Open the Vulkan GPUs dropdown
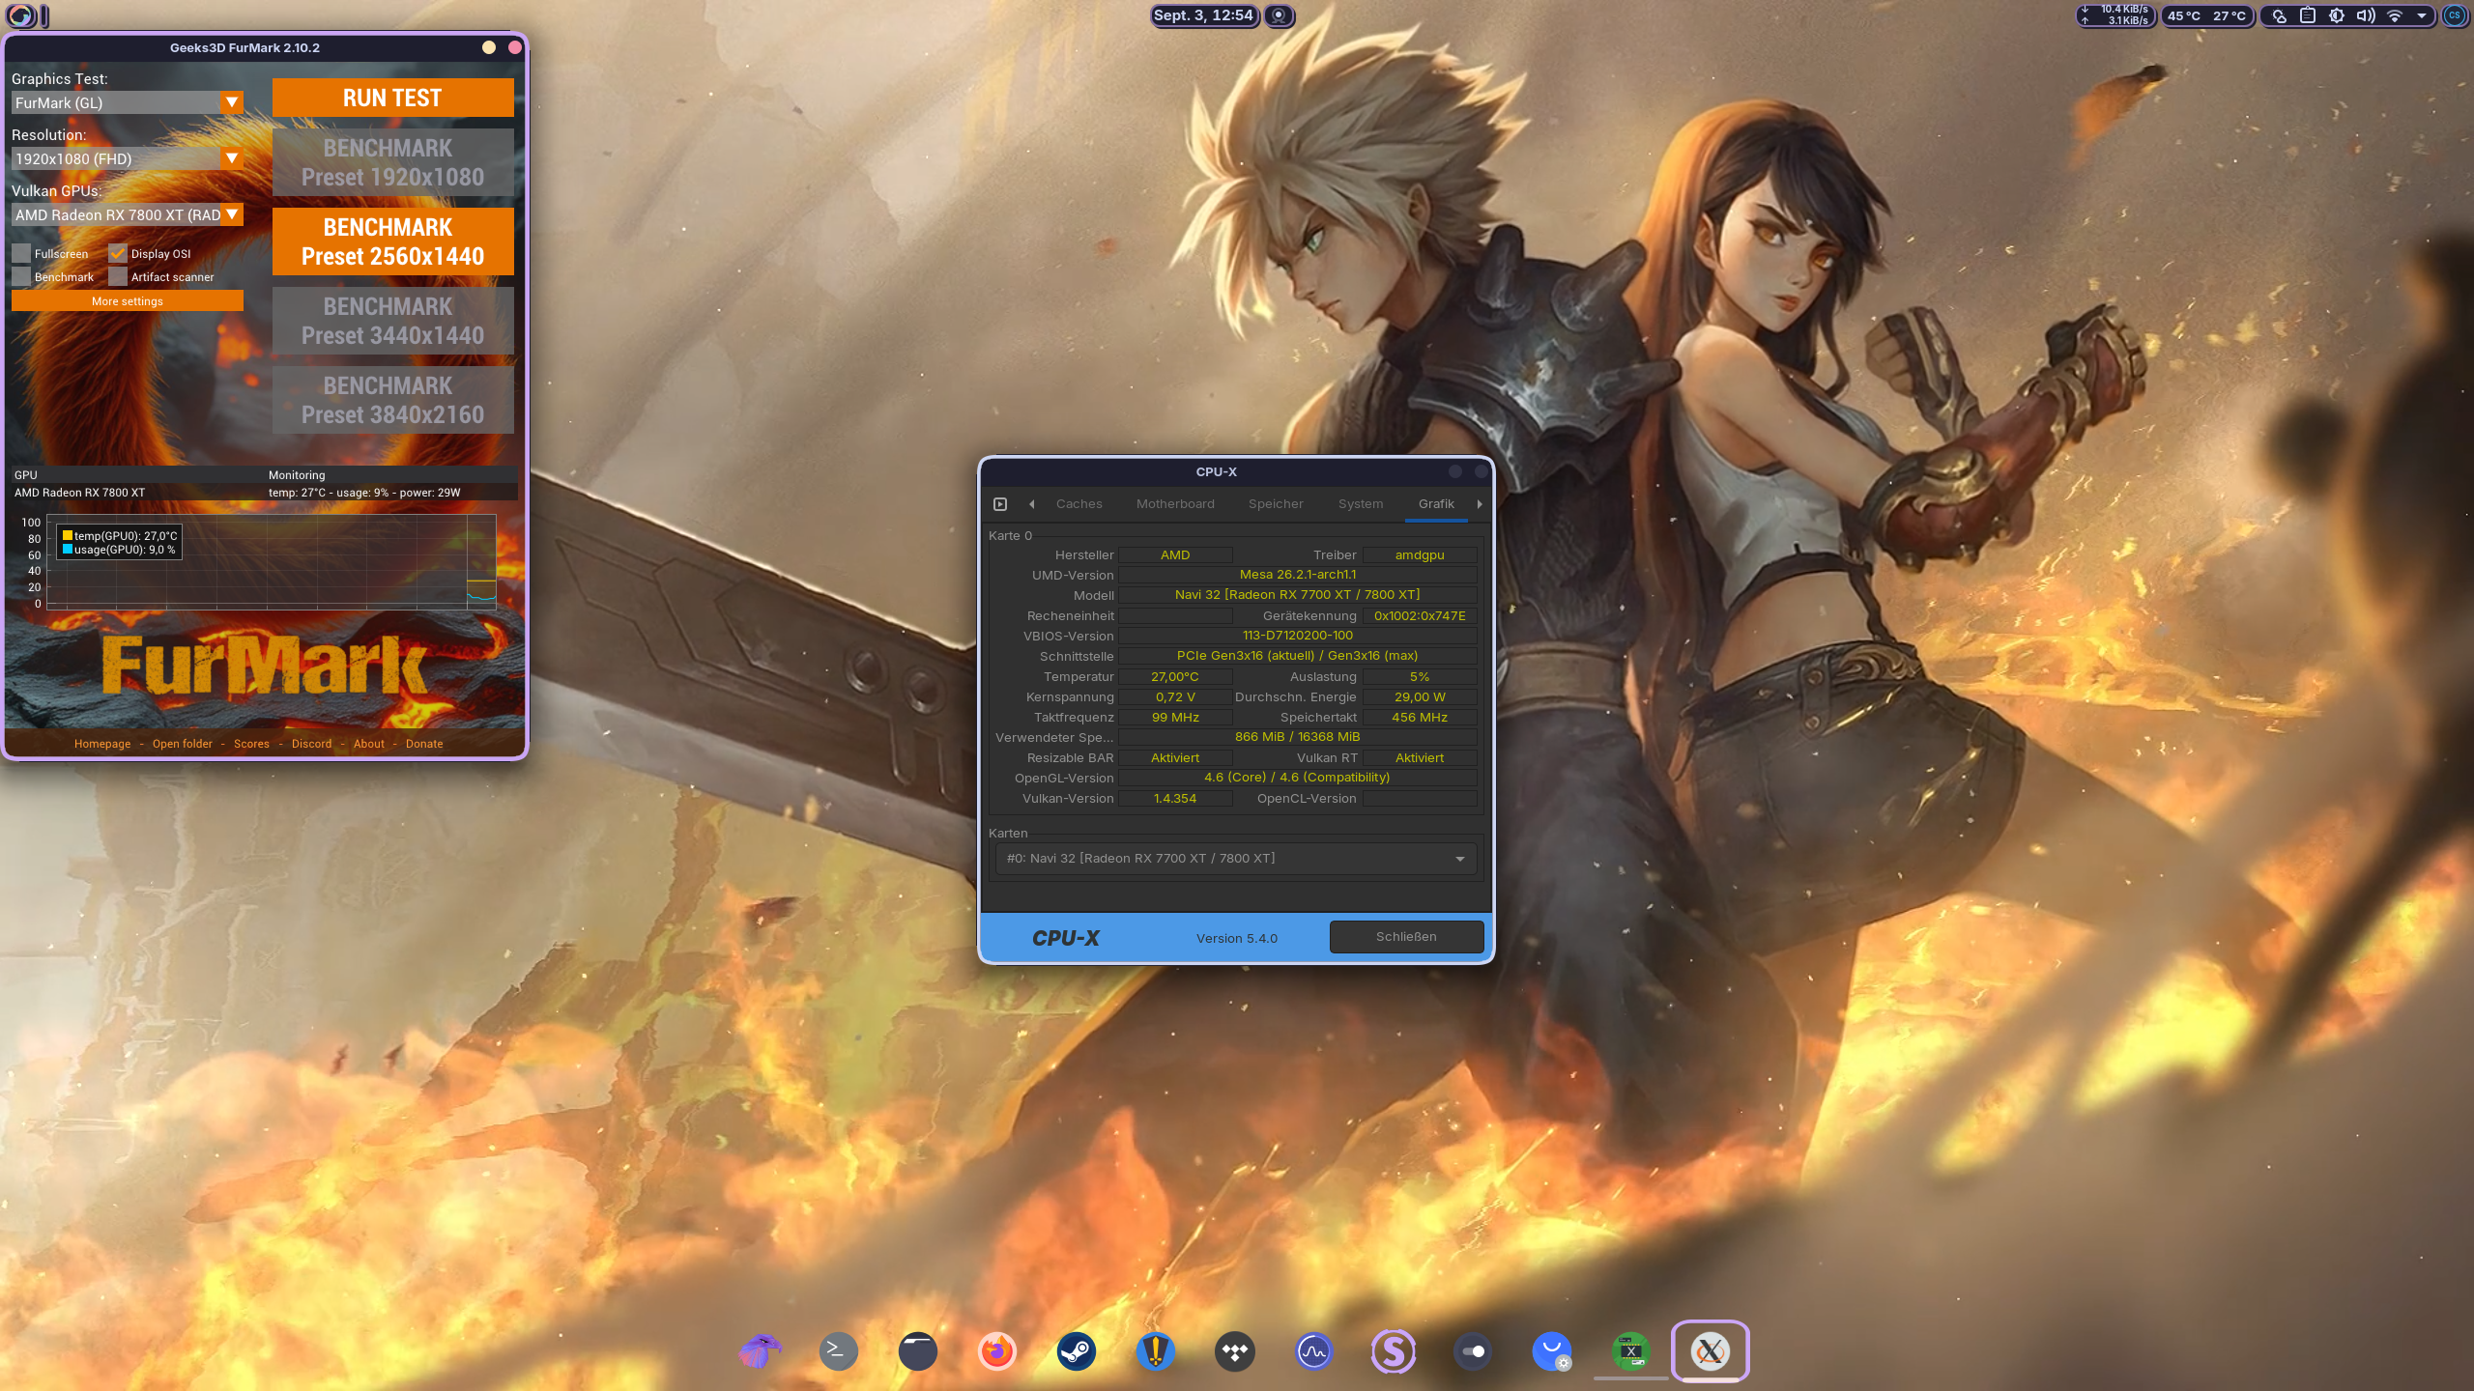 pyautogui.click(x=128, y=215)
